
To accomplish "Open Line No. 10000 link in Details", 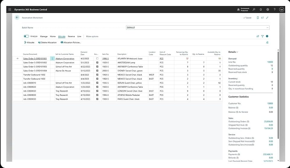I will pos(270,62).
